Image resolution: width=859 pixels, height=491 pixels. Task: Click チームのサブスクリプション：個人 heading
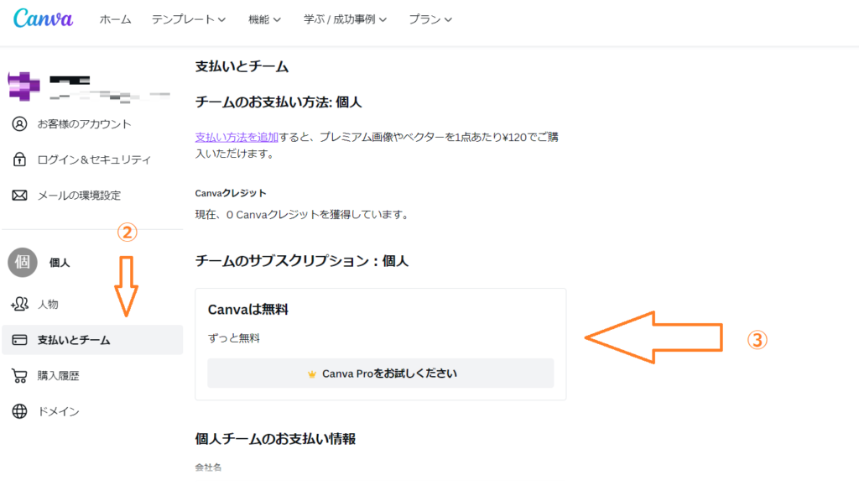[x=302, y=261]
